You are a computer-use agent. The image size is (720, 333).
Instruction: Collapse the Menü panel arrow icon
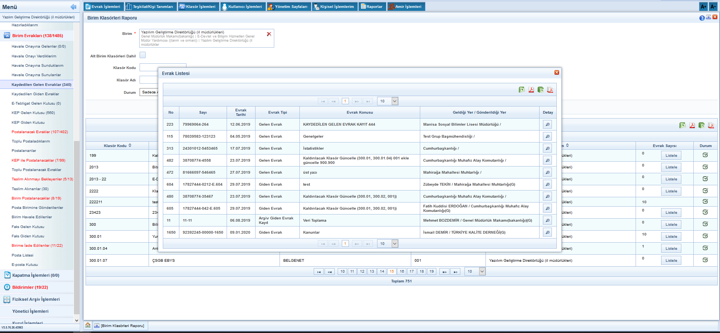(73, 7)
